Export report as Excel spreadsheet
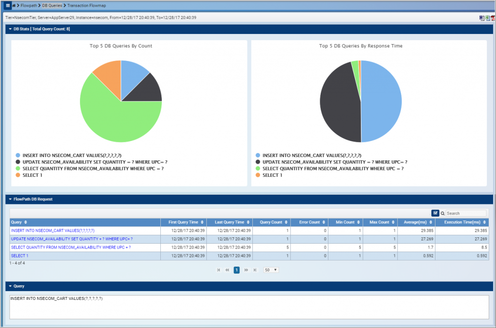This screenshot has height=328, width=496. pos(487,17)
